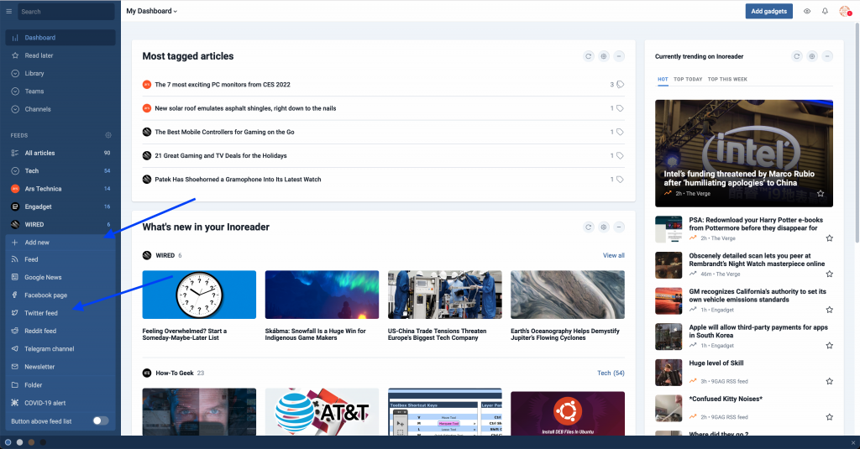The width and height of the screenshot is (860, 449).
Task: Star the GM California emissions article
Action: (x=829, y=310)
